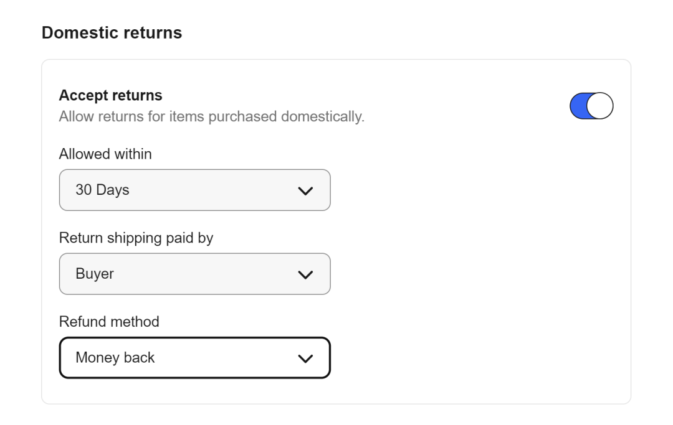Click the "30 Days" selected value text

[102, 190]
